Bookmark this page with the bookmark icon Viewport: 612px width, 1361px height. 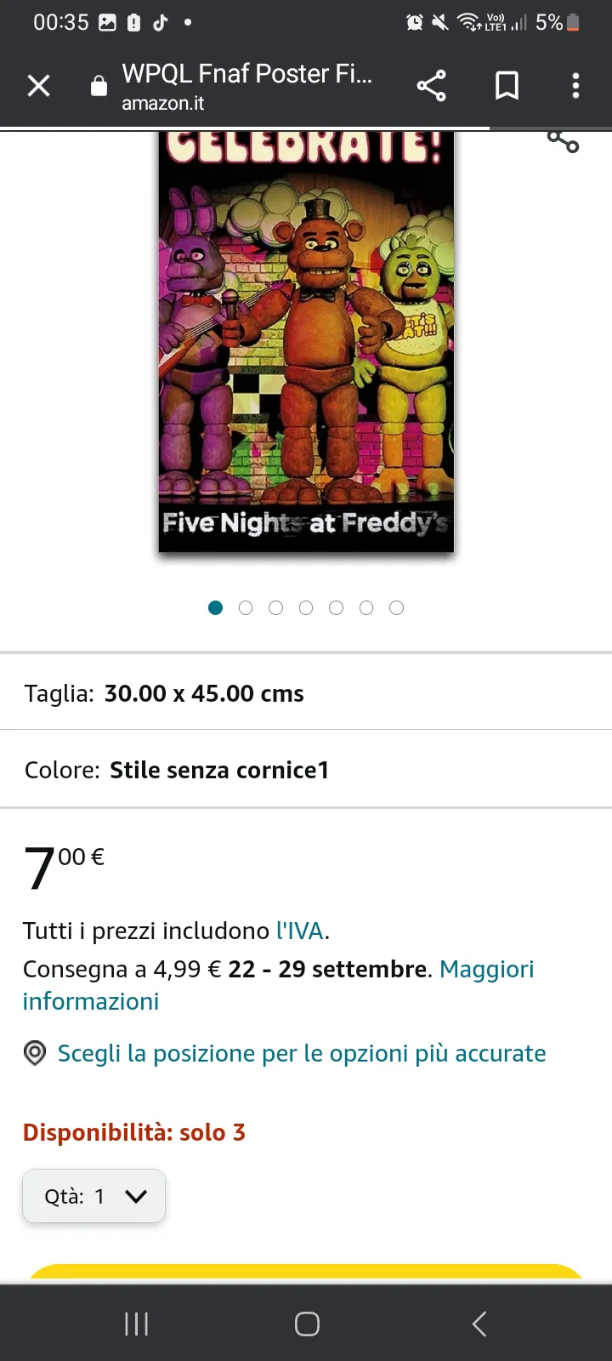pyautogui.click(x=507, y=86)
